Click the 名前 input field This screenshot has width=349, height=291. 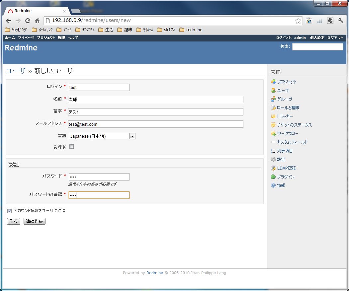click(156, 100)
